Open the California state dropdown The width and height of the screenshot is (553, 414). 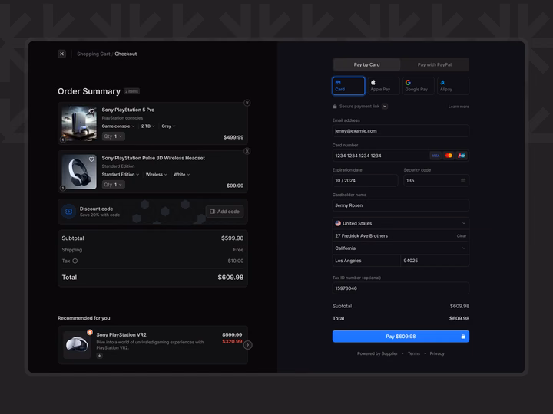point(401,248)
